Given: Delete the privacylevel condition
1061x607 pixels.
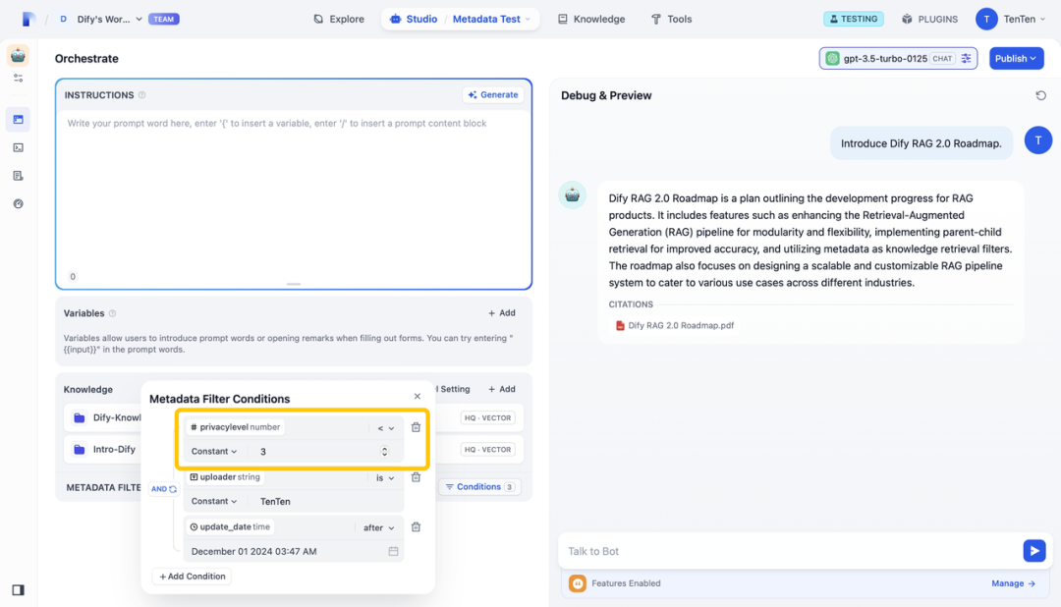Looking at the screenshot, I should coord(417,427).
